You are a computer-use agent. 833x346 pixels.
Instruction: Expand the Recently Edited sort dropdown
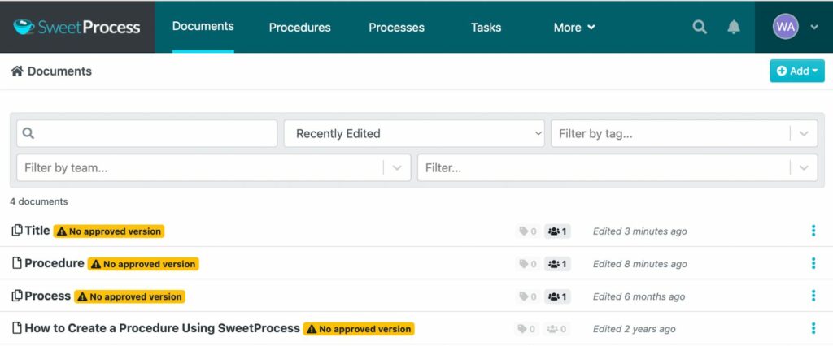pyautogui.click(x=414, y=134)
